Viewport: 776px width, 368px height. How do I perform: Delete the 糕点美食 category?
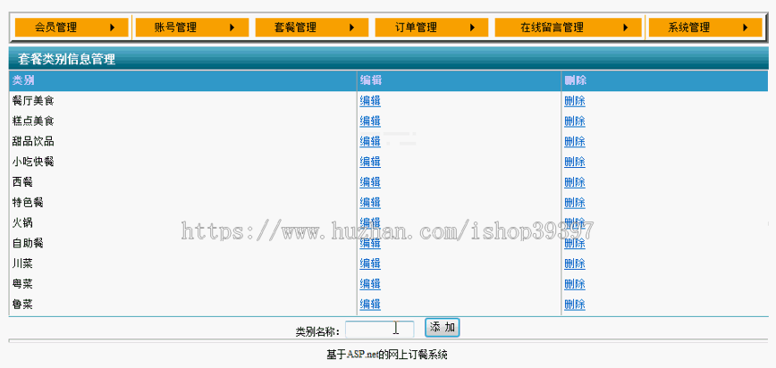tap(575, 121)
